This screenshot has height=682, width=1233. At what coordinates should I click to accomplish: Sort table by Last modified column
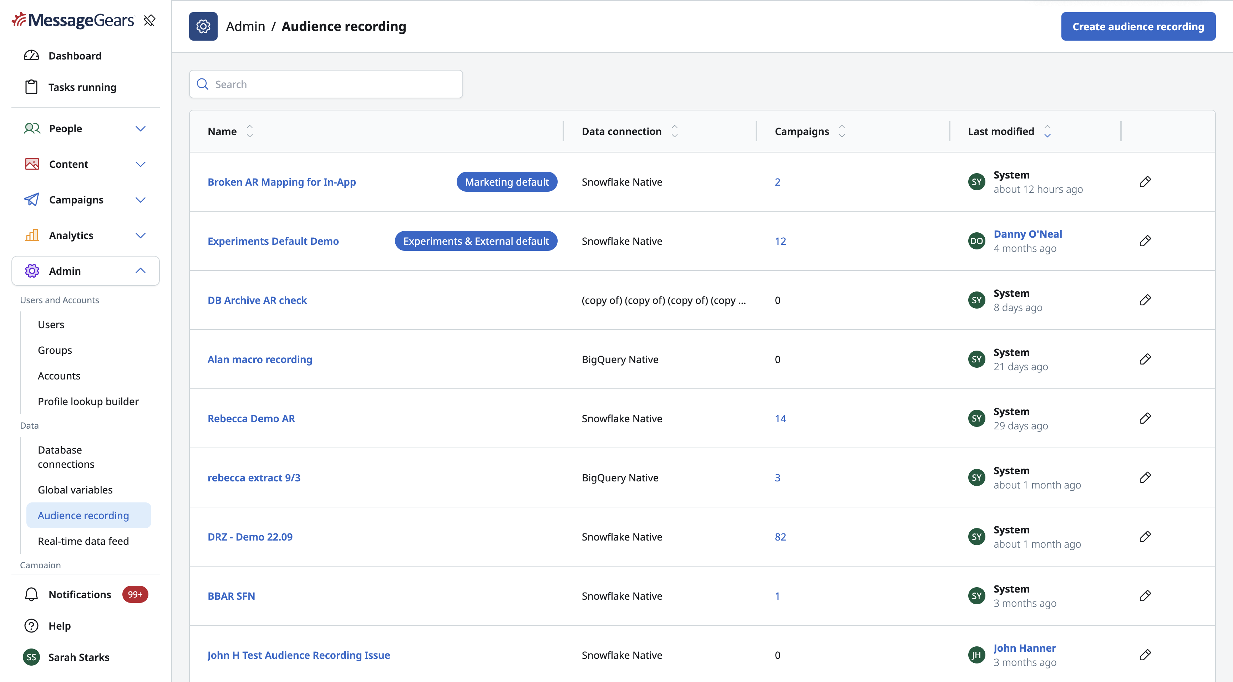coord(1047,131)
